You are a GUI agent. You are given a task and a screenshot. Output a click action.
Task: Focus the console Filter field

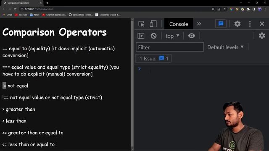click(x=170, y=47)
